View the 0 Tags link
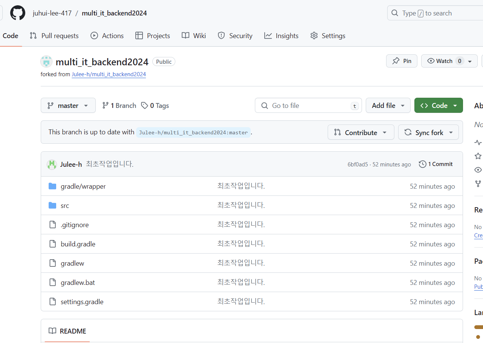The height and width of the screenshot is (343, 483). (155, 106)
